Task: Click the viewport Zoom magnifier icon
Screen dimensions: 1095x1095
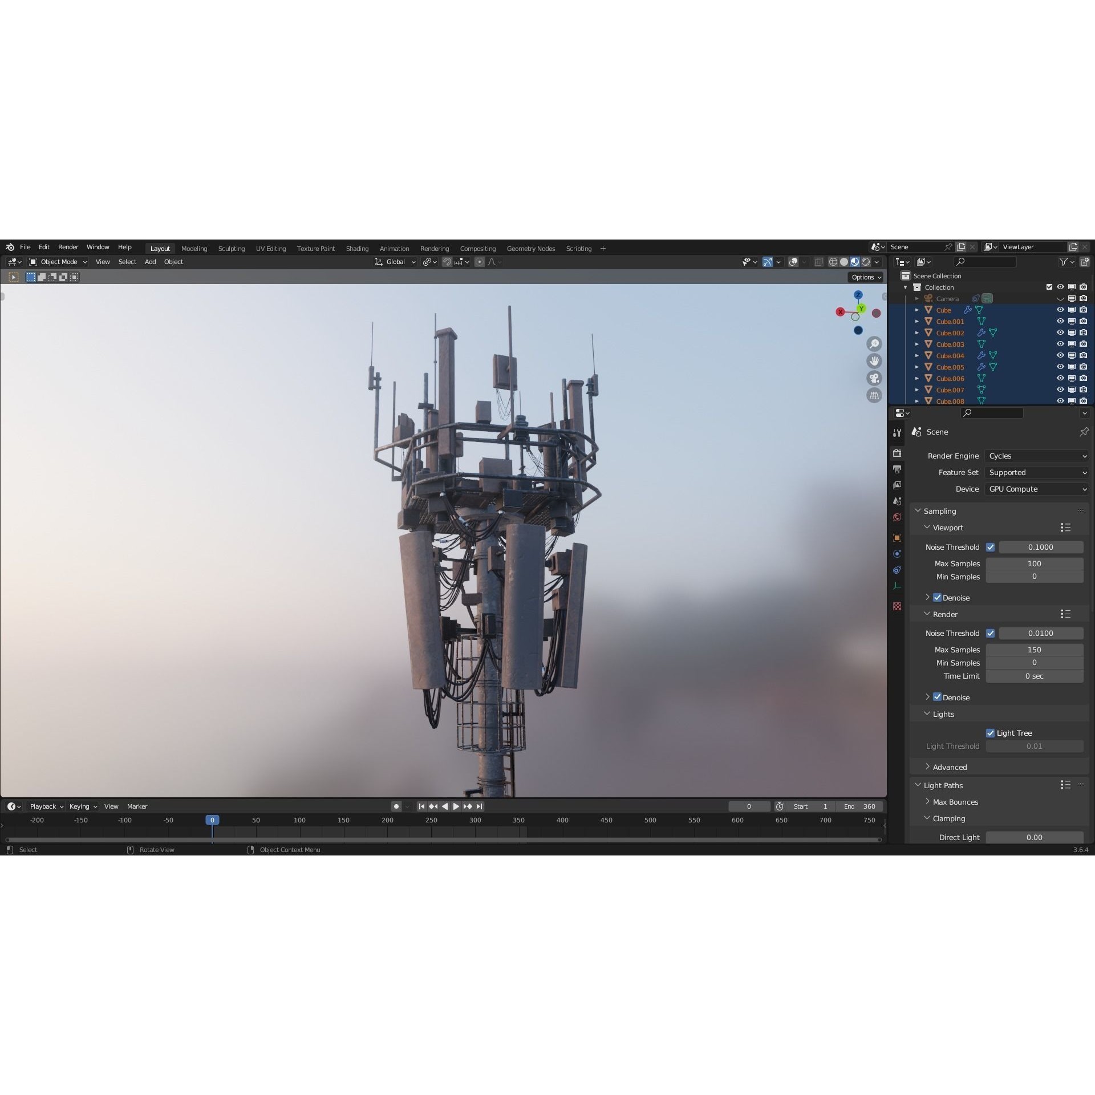Action: pyautogui.click(x=875, y=343)
